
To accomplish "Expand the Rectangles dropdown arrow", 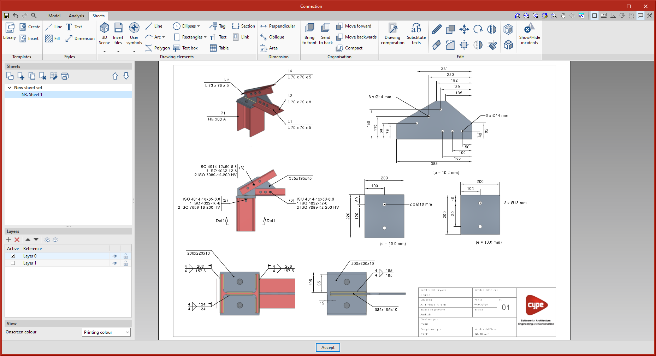I will click(x=205, y=37).
